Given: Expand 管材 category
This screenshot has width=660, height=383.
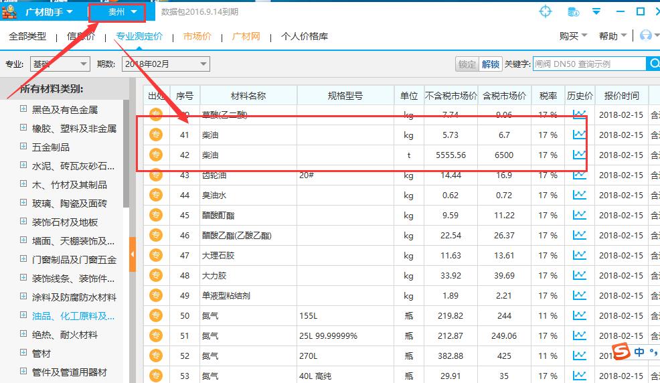Looking at the screenshot, I should click(23, 353).
